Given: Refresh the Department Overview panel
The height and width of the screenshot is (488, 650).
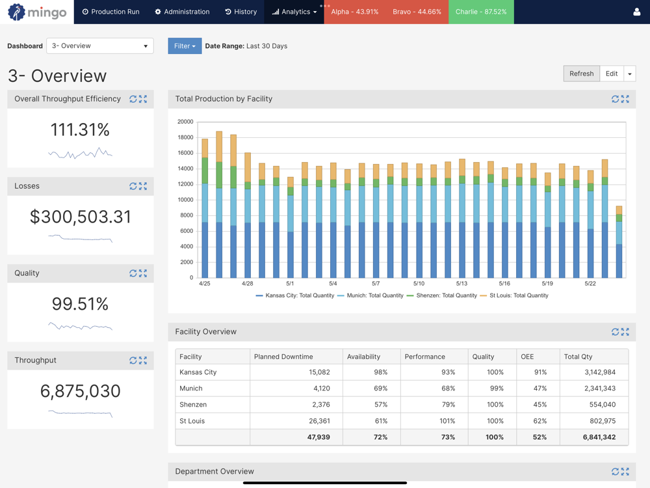Looking at the screenshot, I should point(615,472).
